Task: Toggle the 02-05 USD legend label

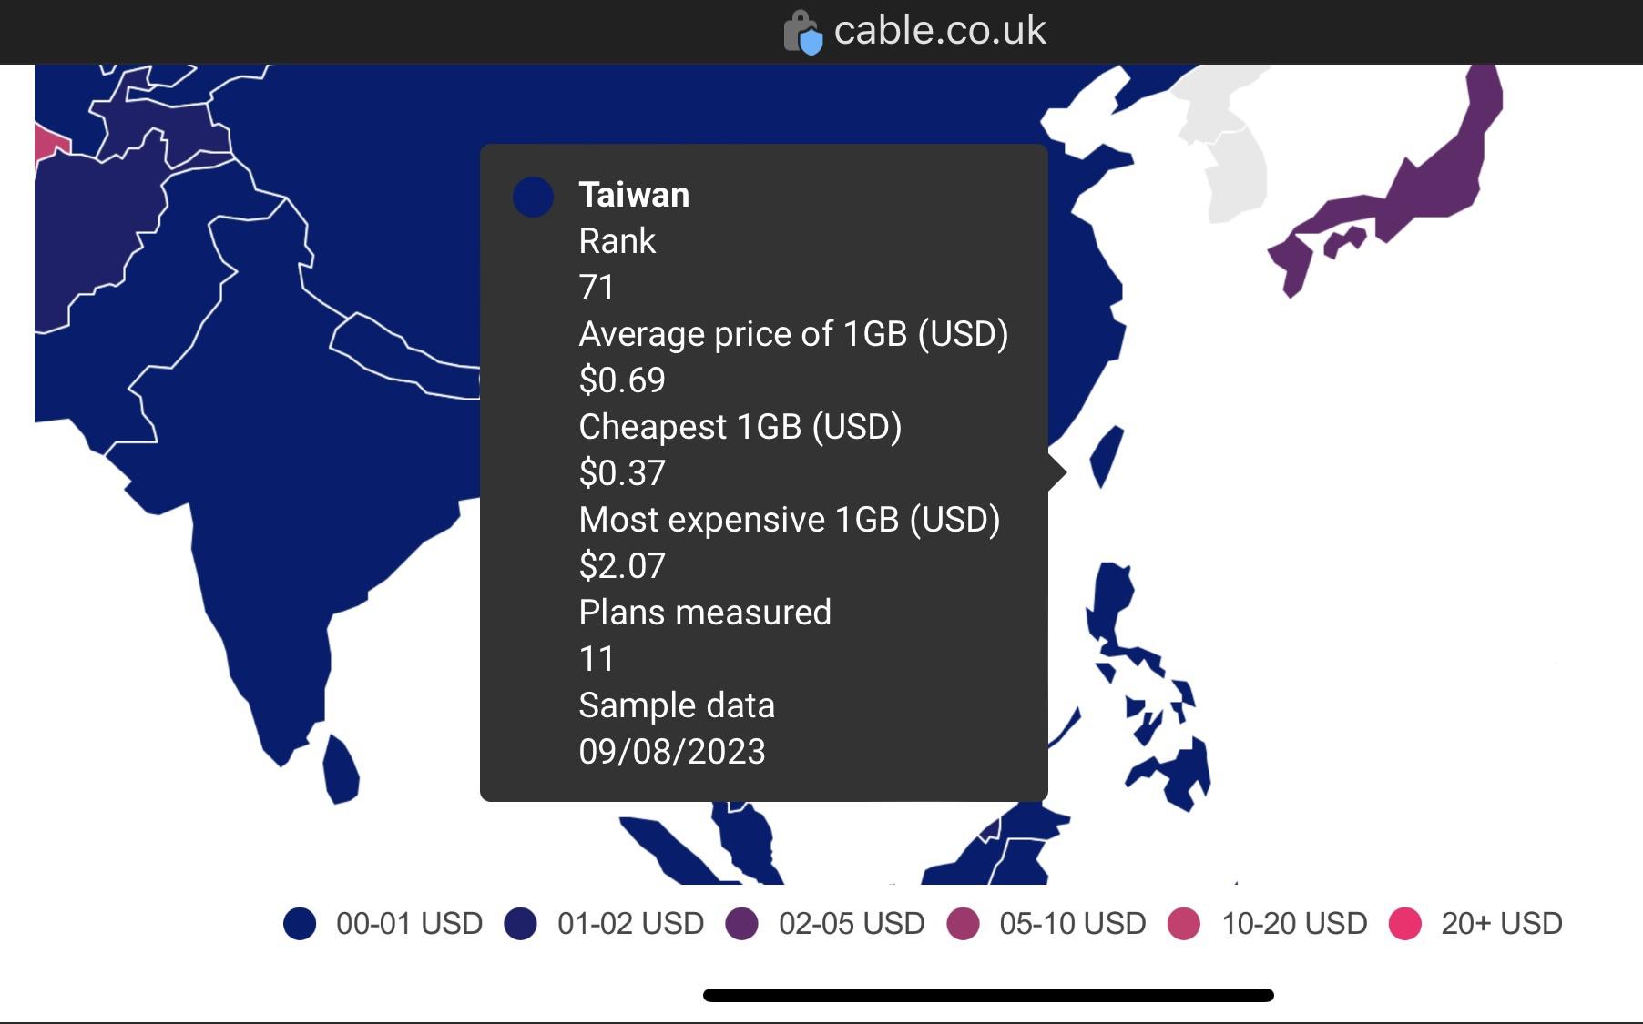Action: pyautogui.click(x=851, y=923)
